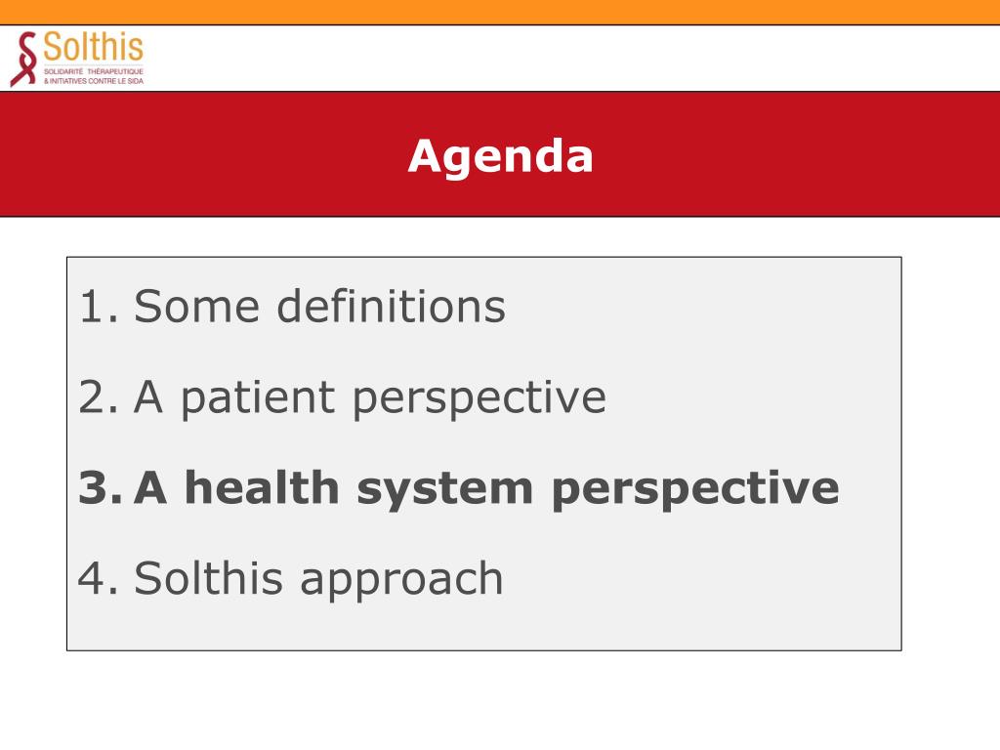This screenshot has height=750, width=1000.
Task: Click the orange bar atop the slide
Action: pyautogui.click(x=500, y=12)
